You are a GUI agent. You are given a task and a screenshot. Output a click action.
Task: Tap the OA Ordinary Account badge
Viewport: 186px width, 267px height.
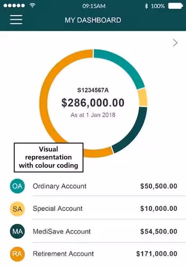[17, 186]
